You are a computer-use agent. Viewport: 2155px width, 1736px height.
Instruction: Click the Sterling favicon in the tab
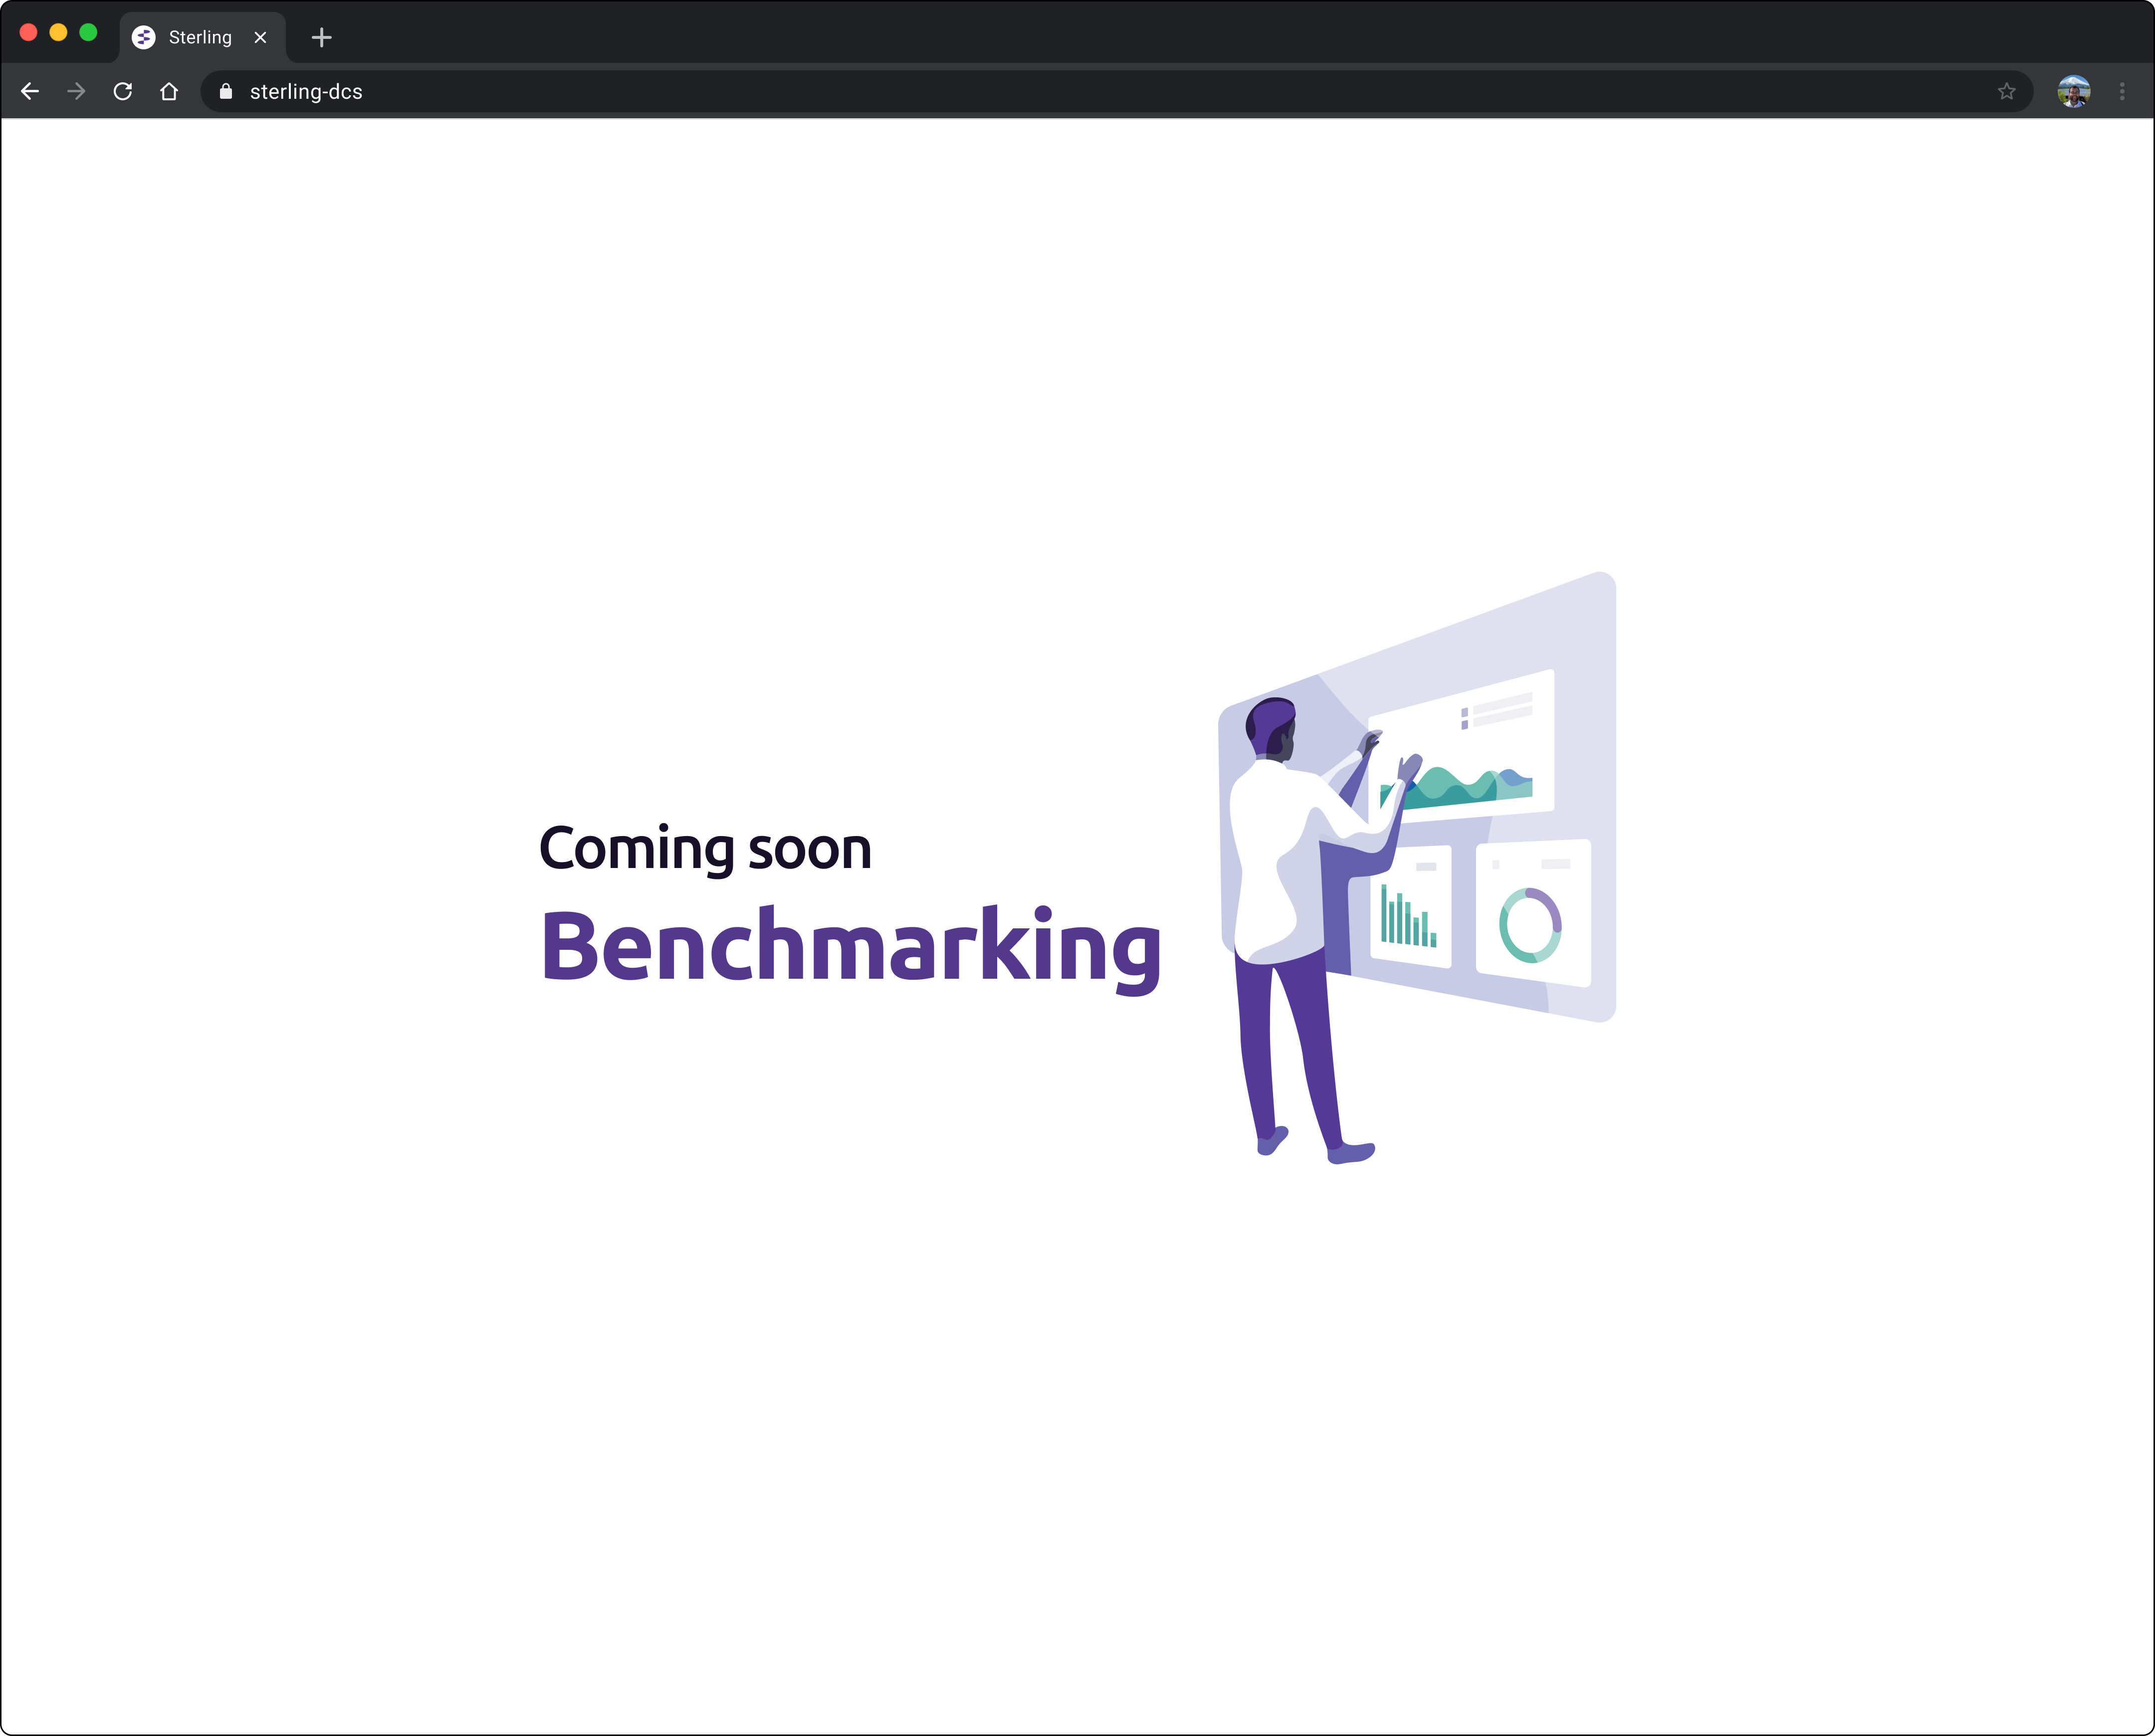click(144, 38)
